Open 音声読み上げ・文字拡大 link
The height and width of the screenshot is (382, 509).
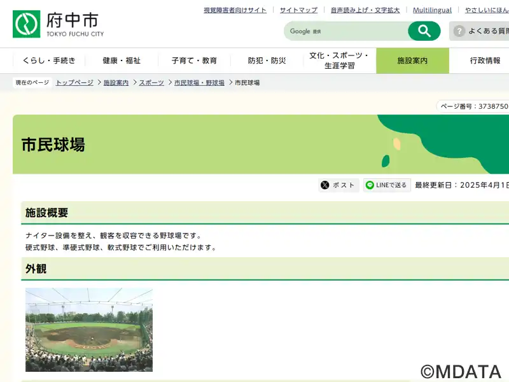(x=365, y=10)
